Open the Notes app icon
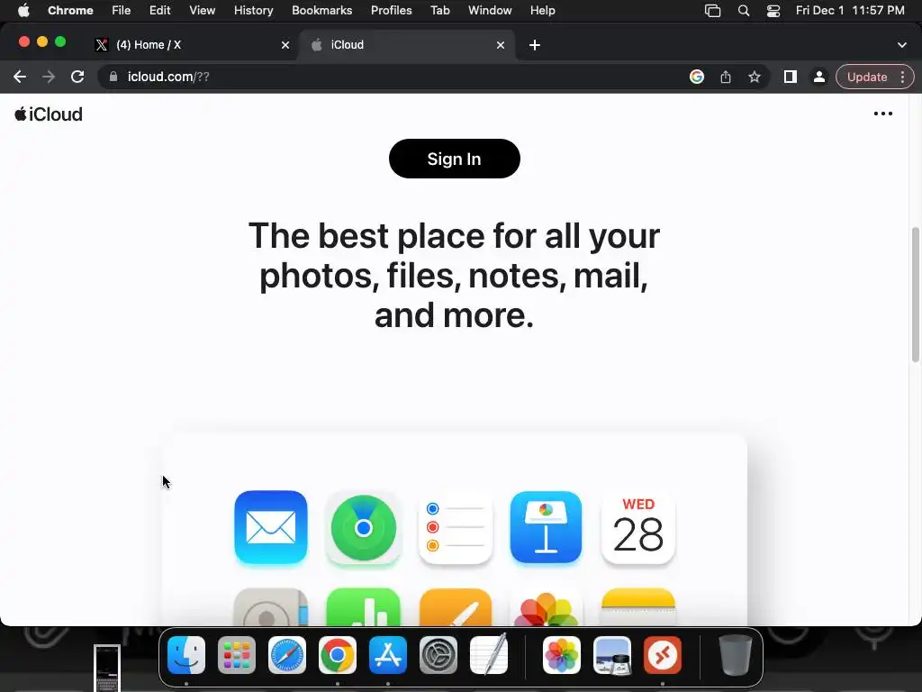 pos(638,606)
